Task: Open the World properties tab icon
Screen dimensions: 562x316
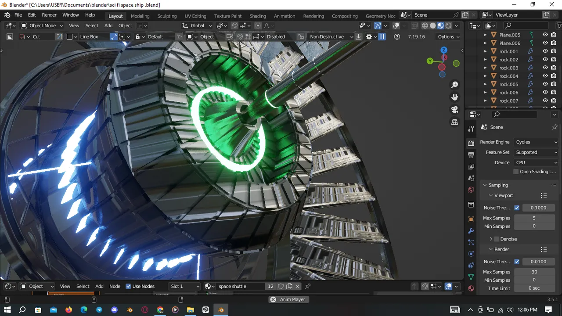Action: pos(471,190)
